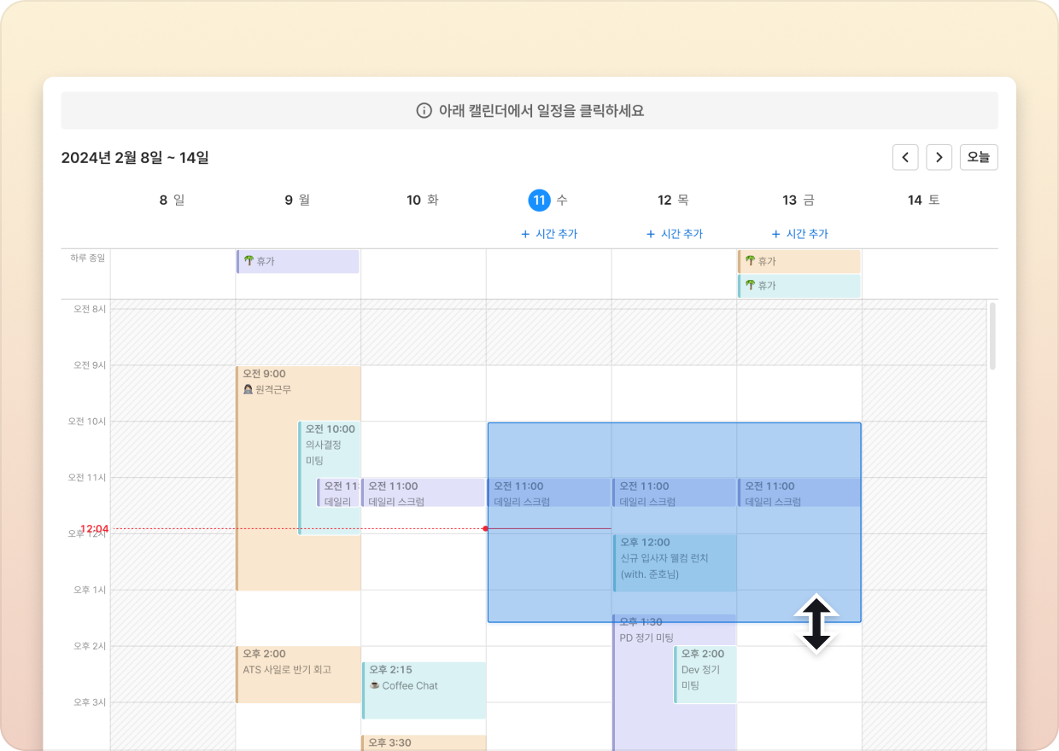Click the 오후 1시 time label
The height and width of the screenshot is (751, 1059).
coord(90,591)
